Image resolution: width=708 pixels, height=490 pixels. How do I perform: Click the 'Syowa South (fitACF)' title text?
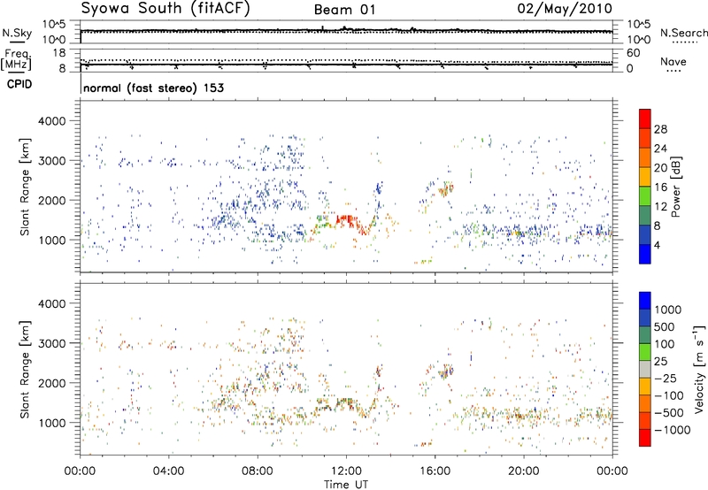coord(165,9)
